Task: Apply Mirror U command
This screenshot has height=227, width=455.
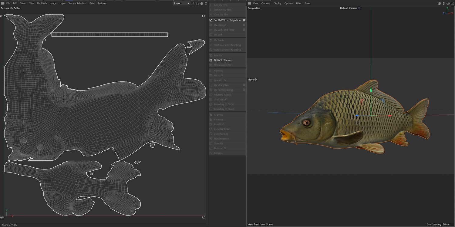Action: [x=227, y=71]
